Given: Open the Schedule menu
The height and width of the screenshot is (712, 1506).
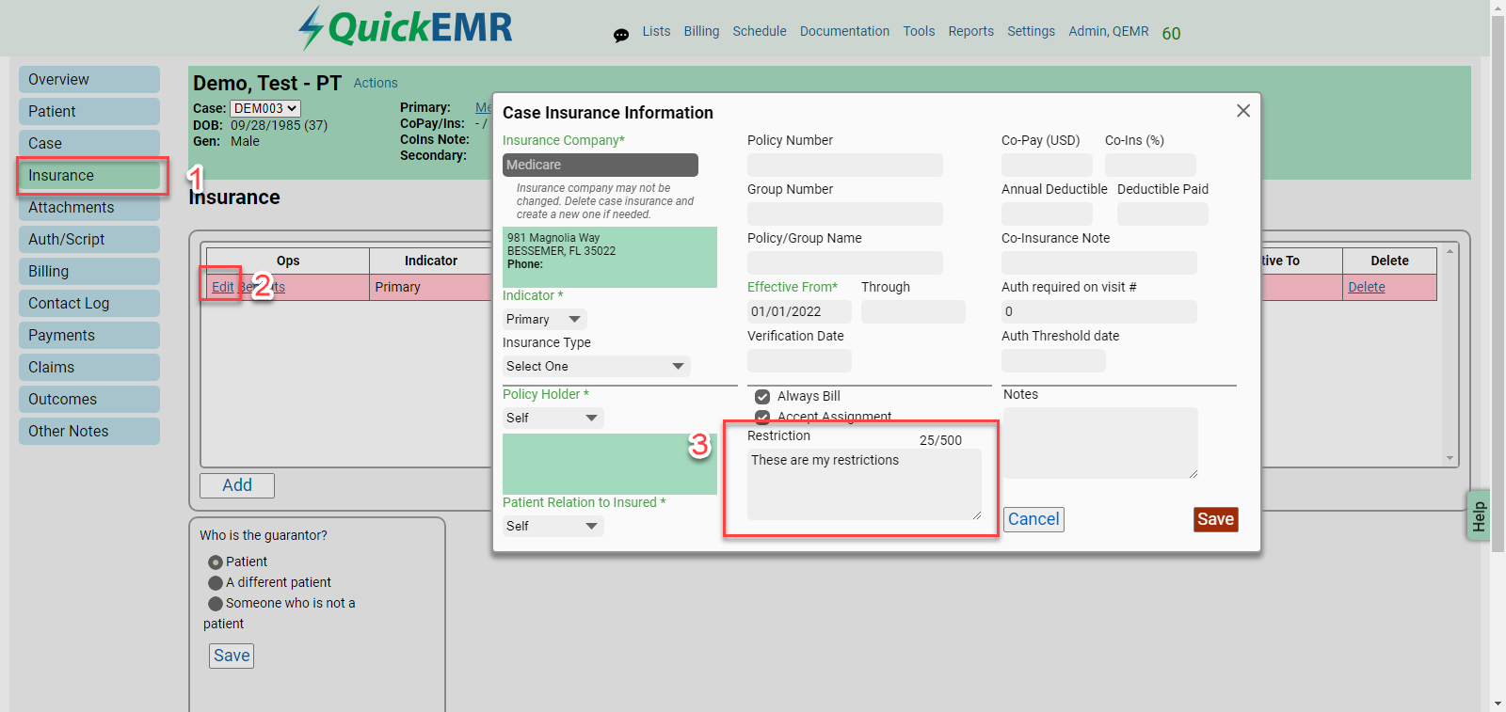Looking at the screenshot, I should pyautogui.click(x=760, y=31).
